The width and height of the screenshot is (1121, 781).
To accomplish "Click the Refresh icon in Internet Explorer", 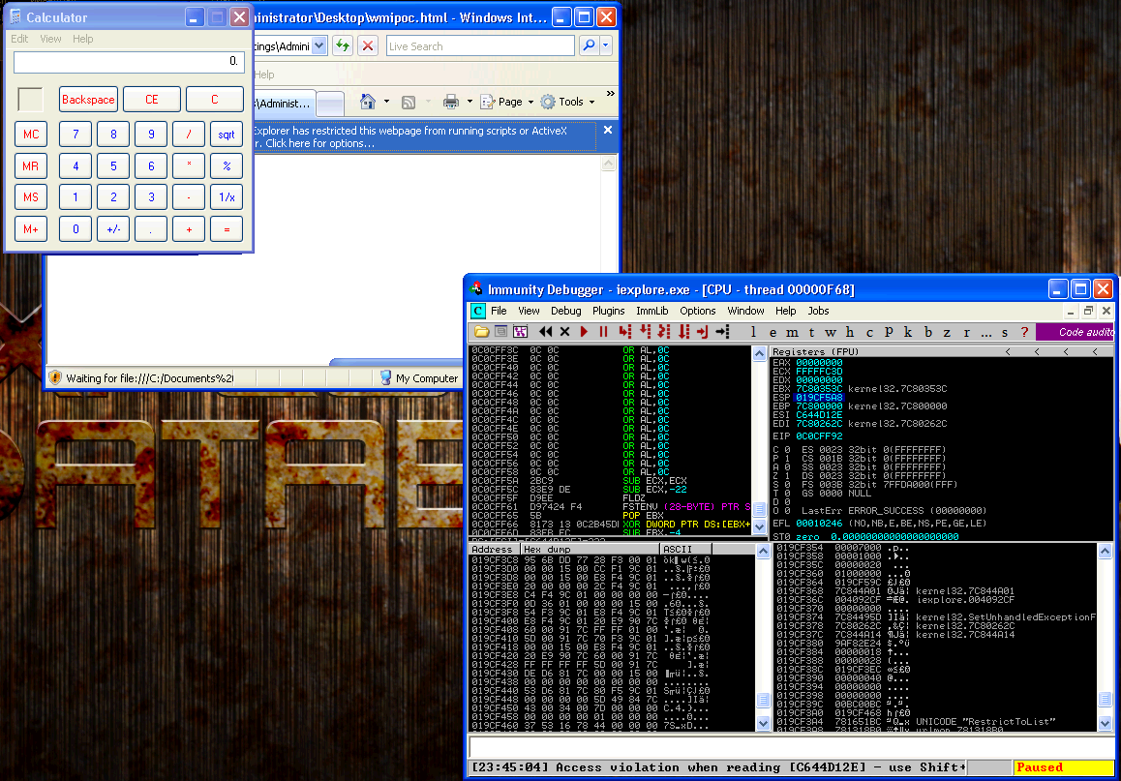I will [343, 45].
